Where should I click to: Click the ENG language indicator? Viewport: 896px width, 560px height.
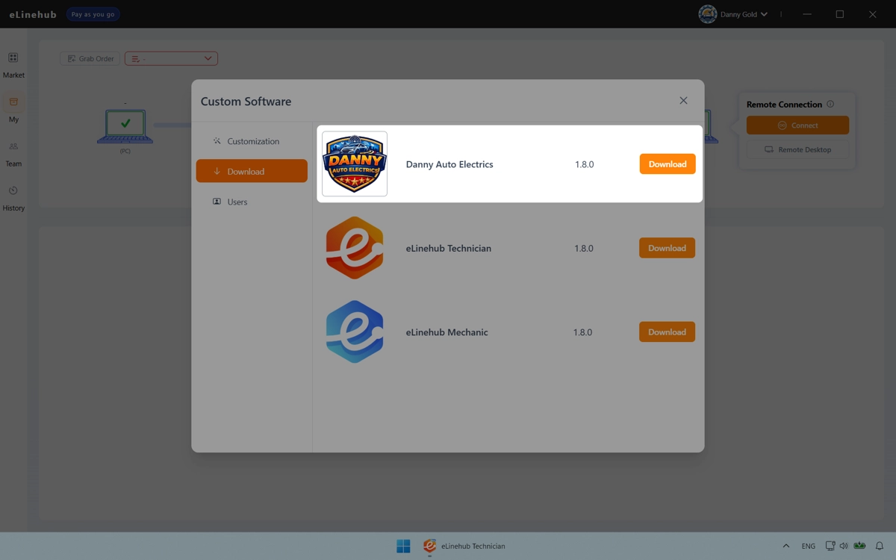(x=809, y=546)
